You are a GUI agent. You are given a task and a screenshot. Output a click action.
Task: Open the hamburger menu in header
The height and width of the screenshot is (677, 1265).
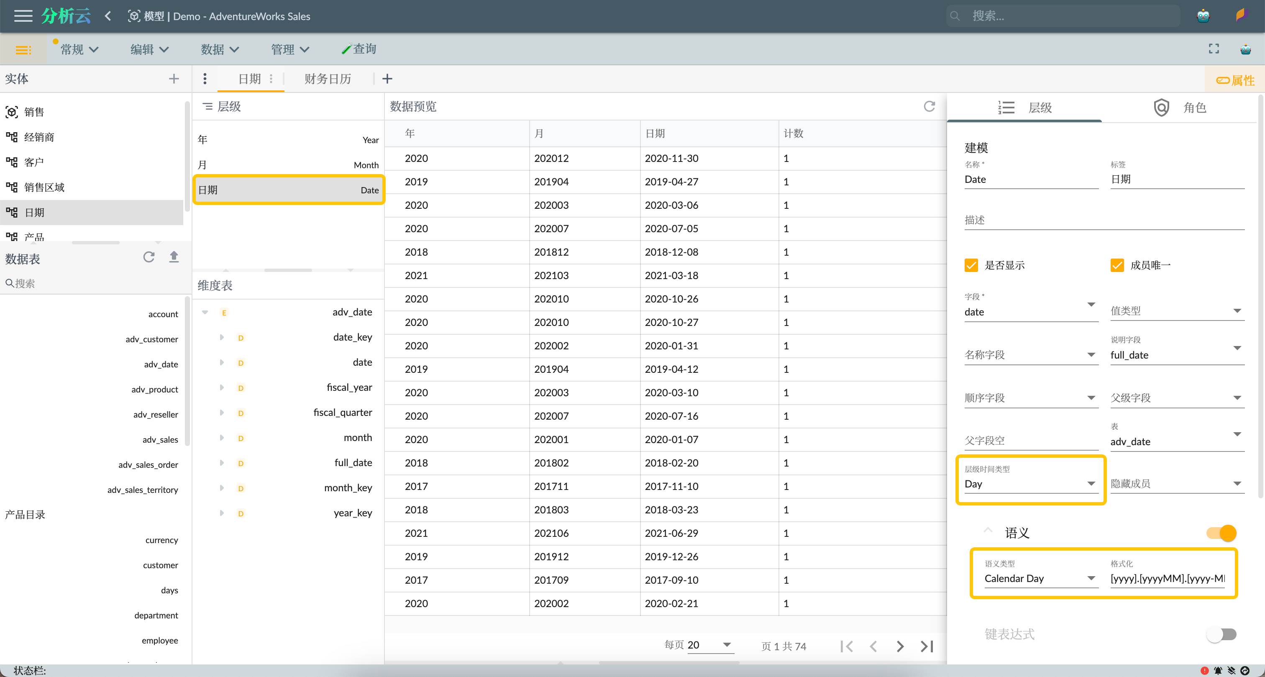tap(23, 16)
